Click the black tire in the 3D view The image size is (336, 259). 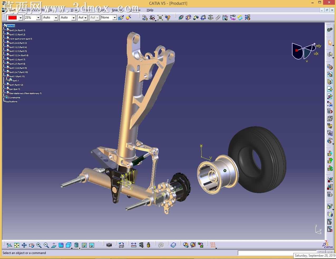pyautogui.click(x=257, y=160)
